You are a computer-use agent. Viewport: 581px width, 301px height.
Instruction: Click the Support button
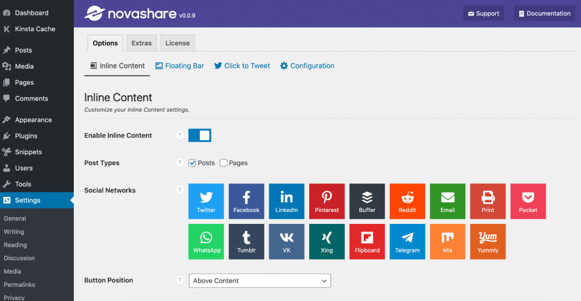tap(483, 14)
